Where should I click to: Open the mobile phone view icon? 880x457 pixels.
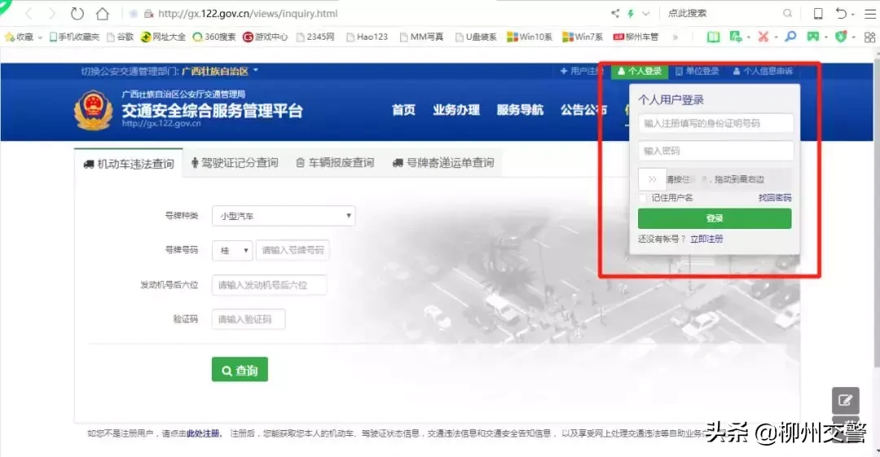click(818, 14)
